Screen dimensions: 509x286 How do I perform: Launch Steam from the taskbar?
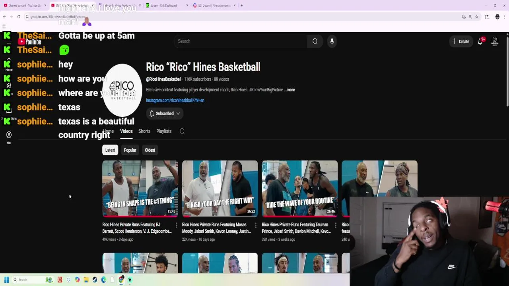(x=95, y=280)
